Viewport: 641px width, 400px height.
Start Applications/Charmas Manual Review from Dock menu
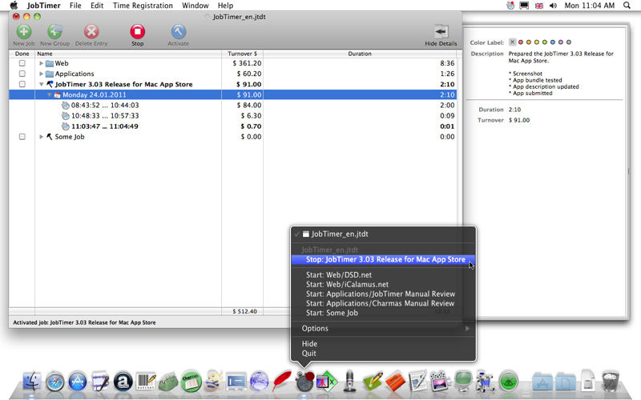384,303
